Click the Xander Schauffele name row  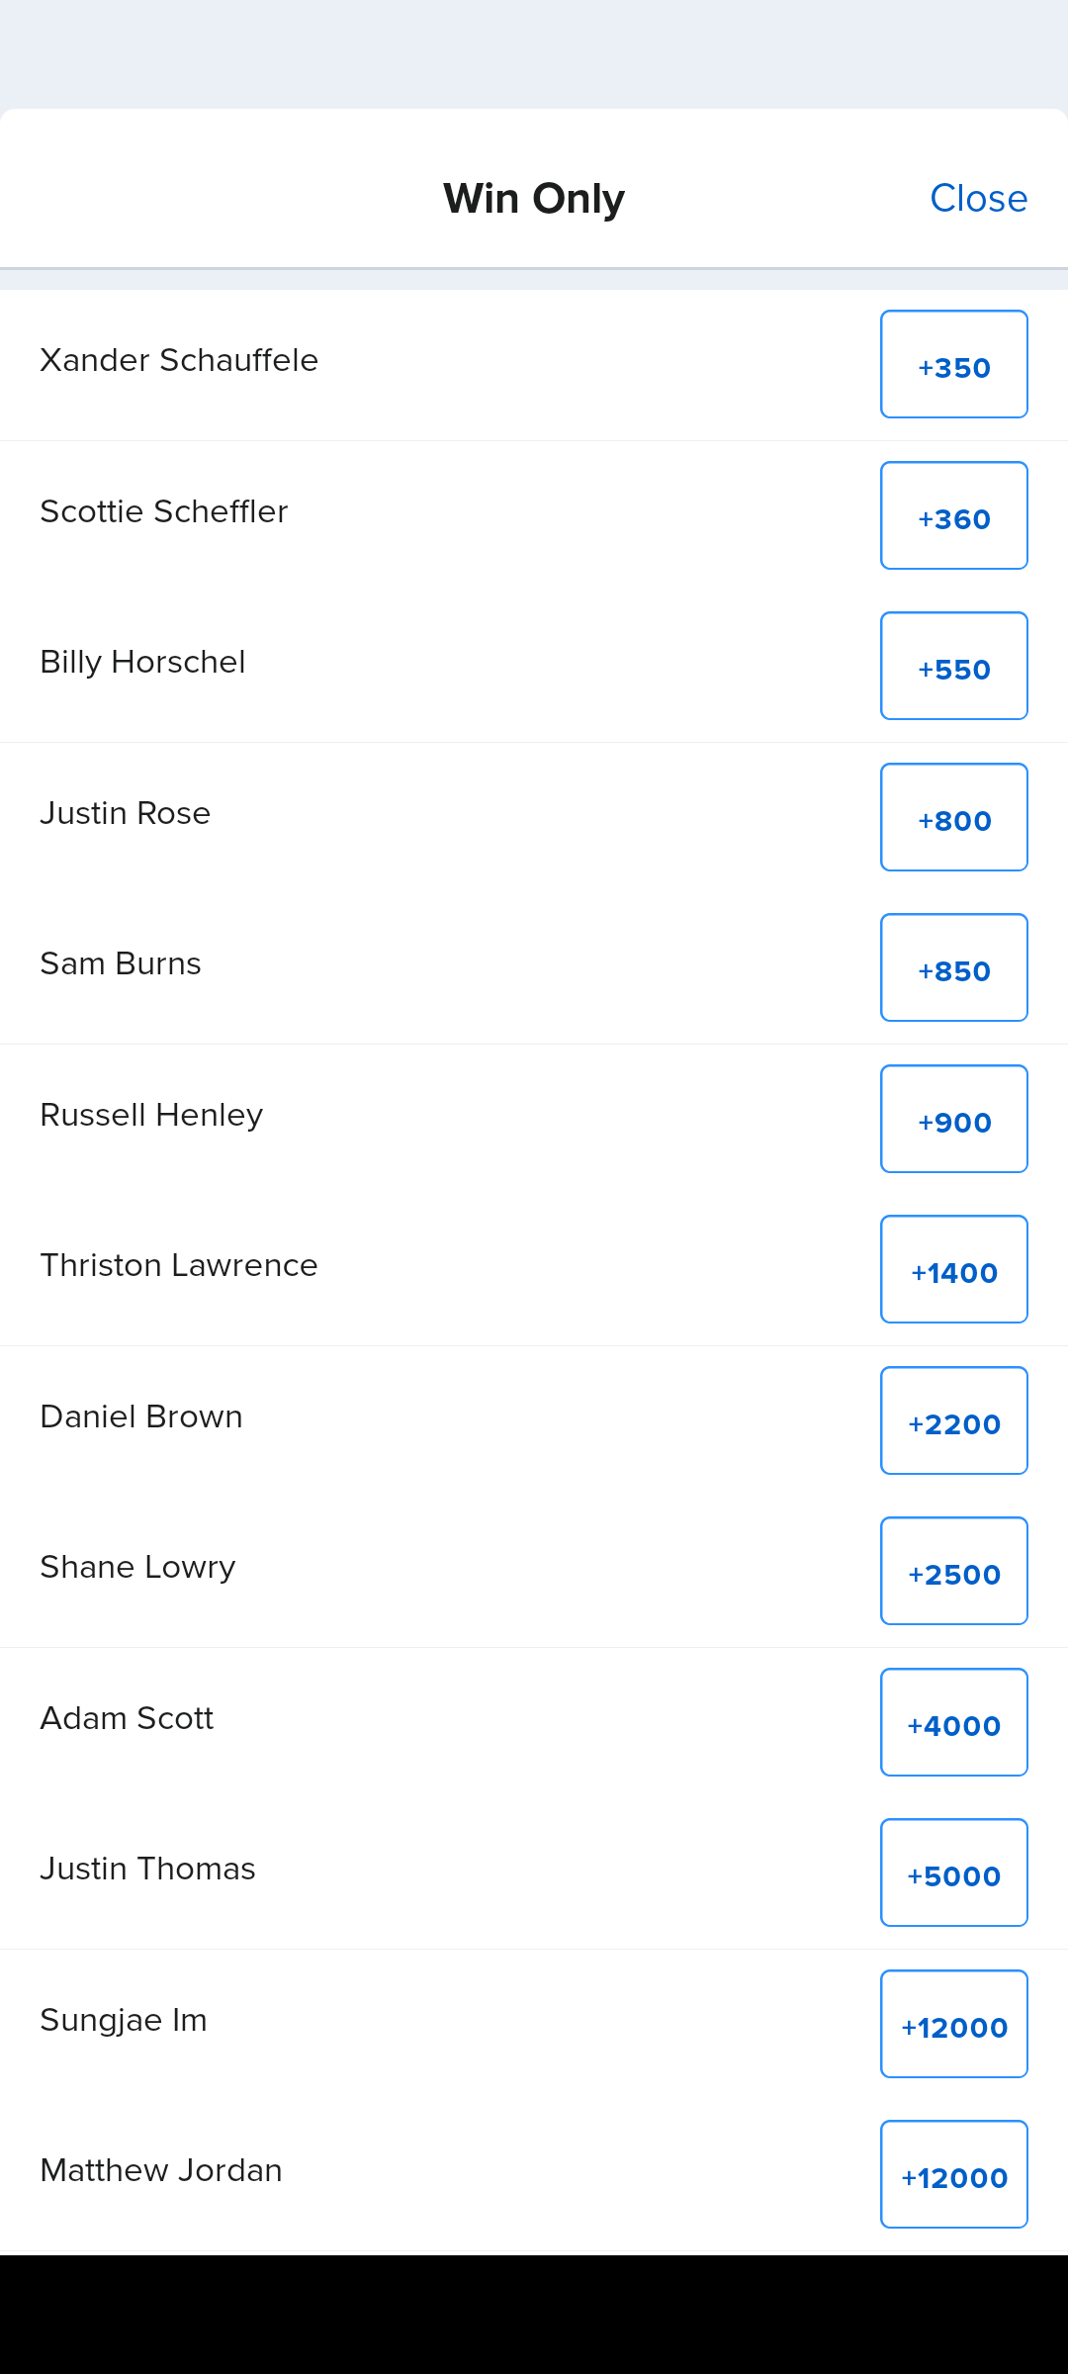tap(179, 361)
